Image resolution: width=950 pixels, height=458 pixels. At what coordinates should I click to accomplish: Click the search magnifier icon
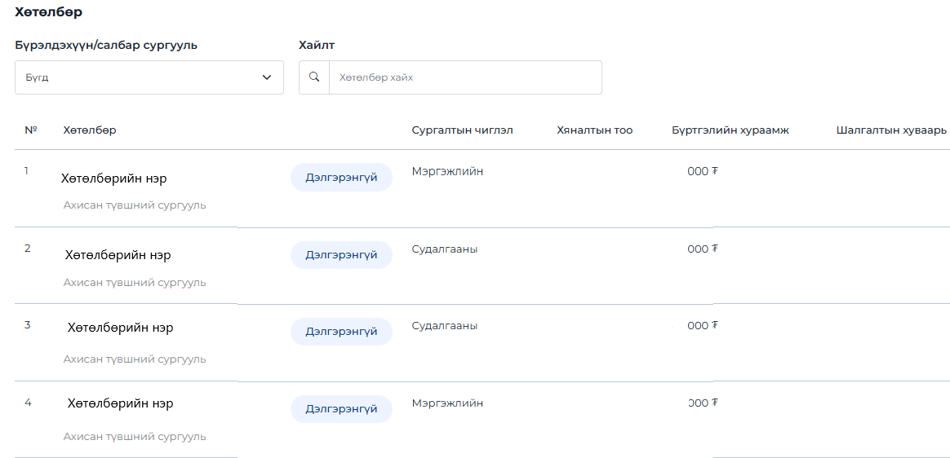pyautogui.click(x=314, y=77)
